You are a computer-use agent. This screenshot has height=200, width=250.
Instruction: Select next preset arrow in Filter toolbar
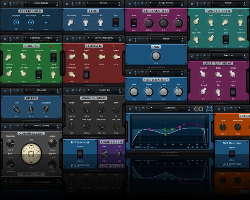(x=57, y=90)
